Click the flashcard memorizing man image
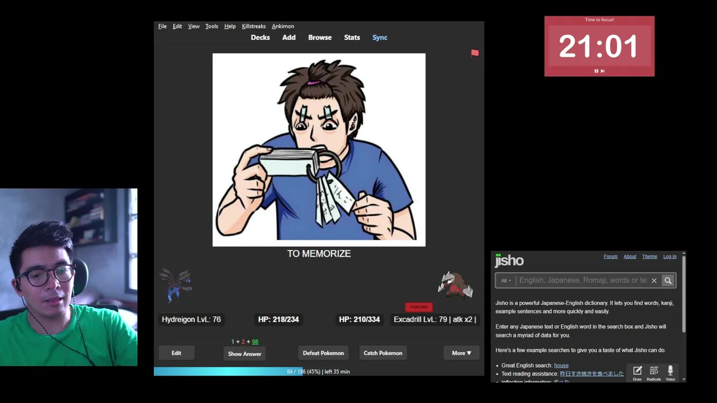The height and width of the screenshot is (403, 717). (x=319, y=150)
